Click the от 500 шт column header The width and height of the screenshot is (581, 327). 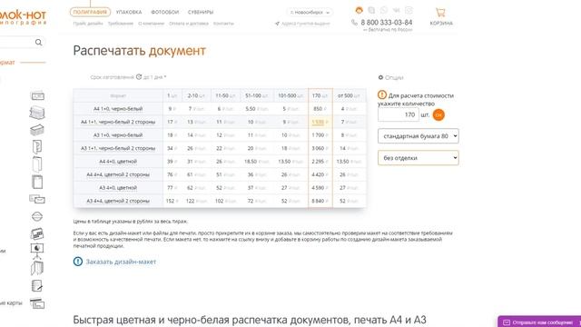349,95
